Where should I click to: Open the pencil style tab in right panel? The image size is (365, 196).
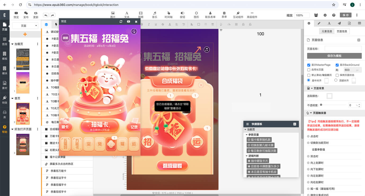point(319,24)
